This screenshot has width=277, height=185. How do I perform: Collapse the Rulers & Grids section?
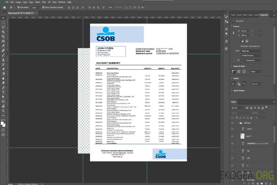tap(232, 66)
